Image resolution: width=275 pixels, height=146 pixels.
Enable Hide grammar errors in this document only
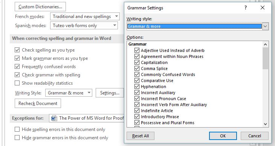coord(17,138)
